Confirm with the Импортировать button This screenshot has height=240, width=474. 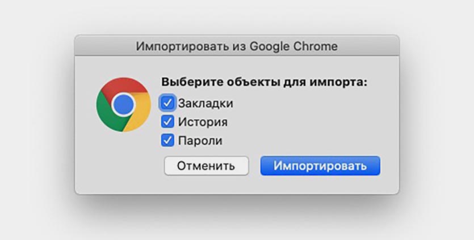coord(320,166)
